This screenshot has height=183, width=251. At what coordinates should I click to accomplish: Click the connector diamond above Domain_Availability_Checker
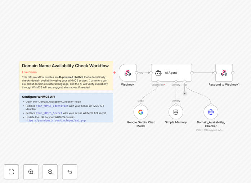pos(211,105)
